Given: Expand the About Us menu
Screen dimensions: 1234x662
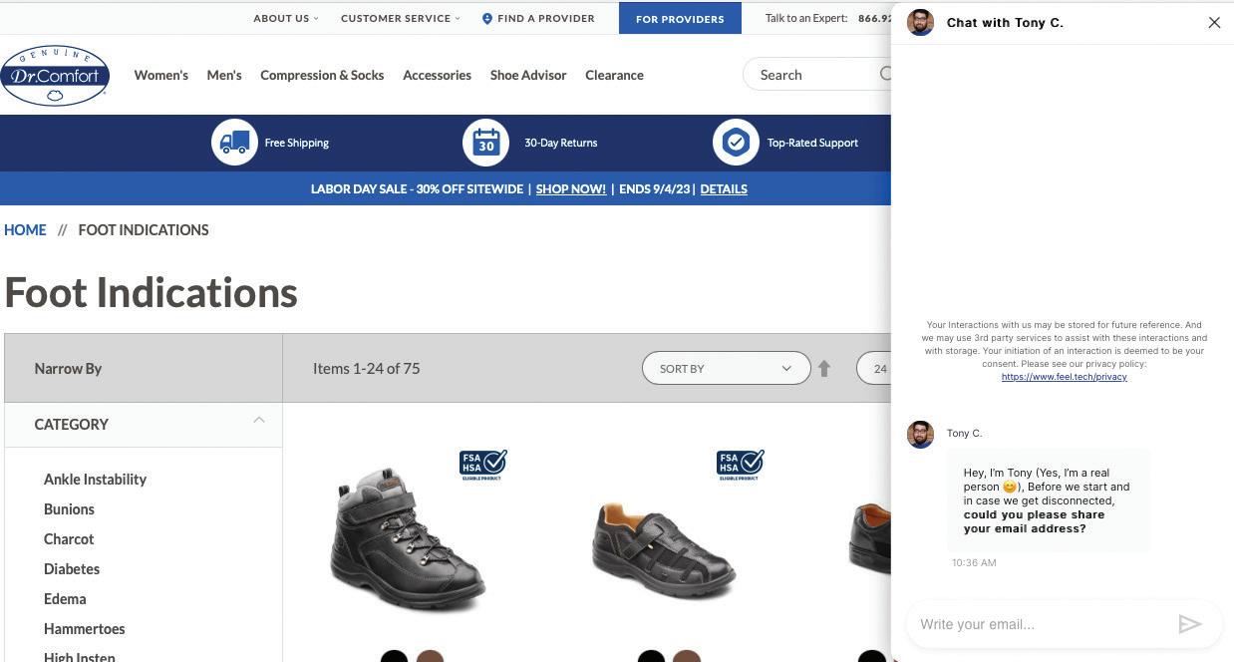Looking at the screenshot, I should point(286,18).
